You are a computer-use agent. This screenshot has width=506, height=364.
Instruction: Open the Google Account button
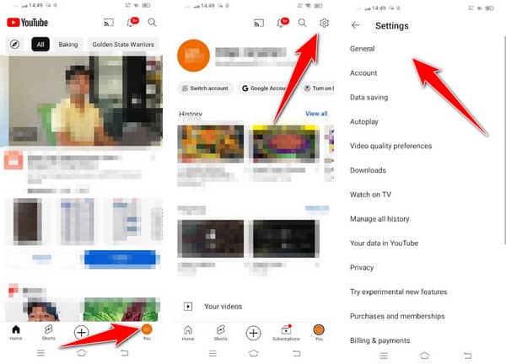[264, 88]
